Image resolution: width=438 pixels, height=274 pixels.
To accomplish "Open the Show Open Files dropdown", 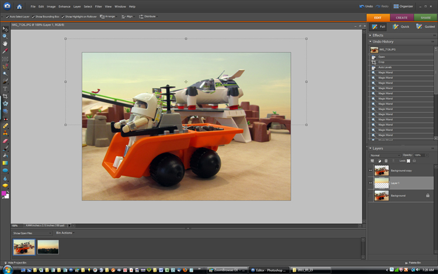I will coord(33,233).
